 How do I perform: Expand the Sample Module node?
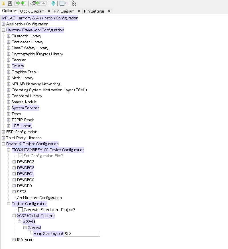pyautogui.click(x=9, y=102)
